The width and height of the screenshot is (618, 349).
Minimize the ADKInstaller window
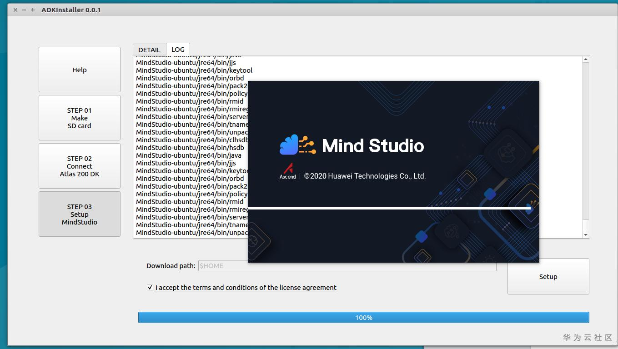pyautogui.click(x=24, y=10)
